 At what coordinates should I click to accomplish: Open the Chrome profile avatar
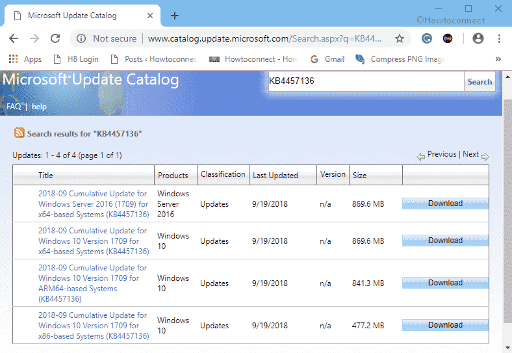click(478, 38)
